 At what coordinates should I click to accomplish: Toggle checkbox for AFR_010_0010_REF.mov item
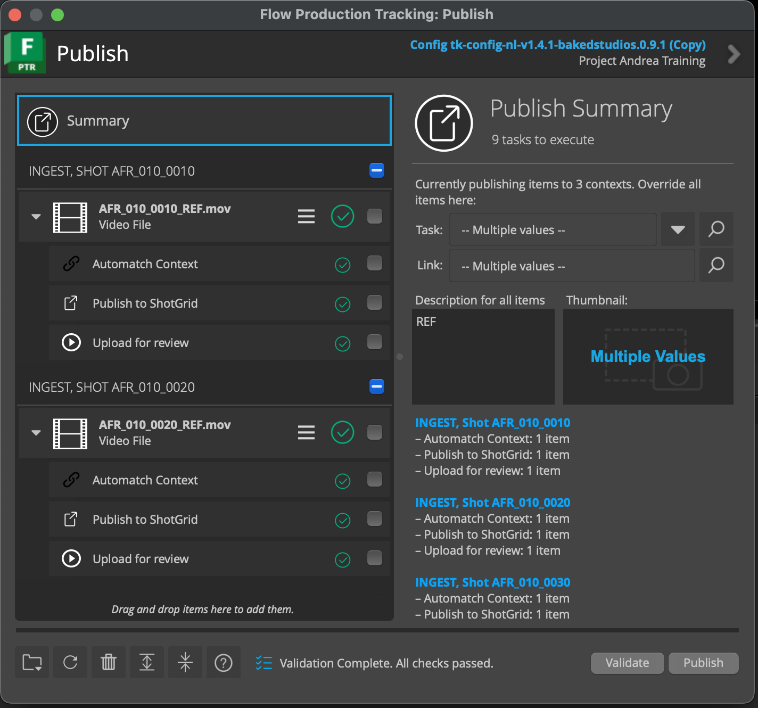coord(375,216)
